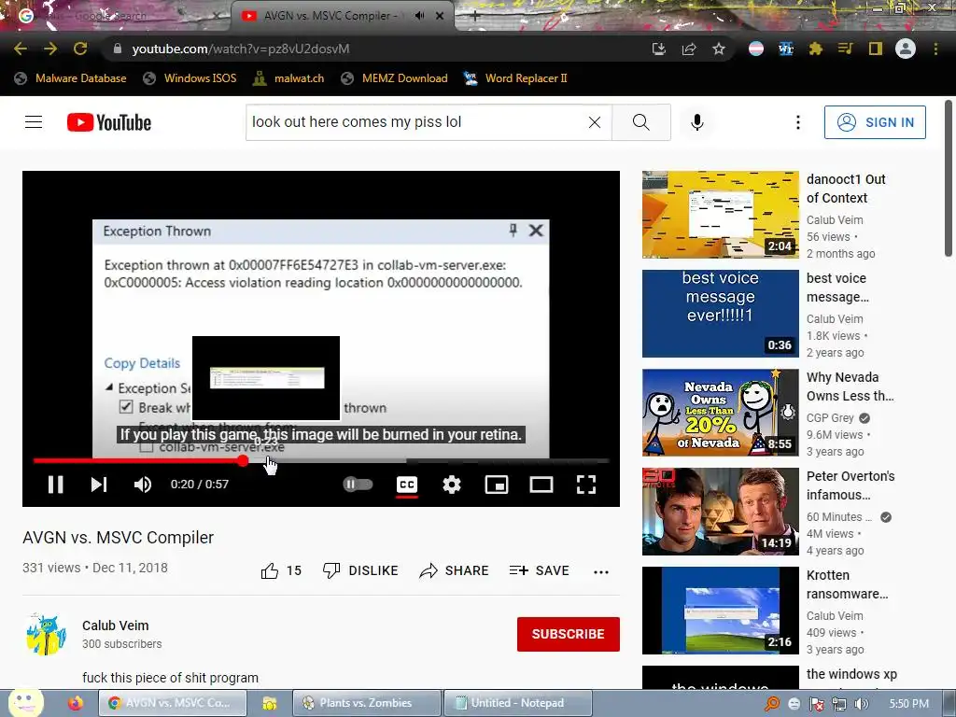Open more actions ellipsis under video
The height and width of the screenshot is (717, 956).
pyautogui.click(x=601, y=572)
